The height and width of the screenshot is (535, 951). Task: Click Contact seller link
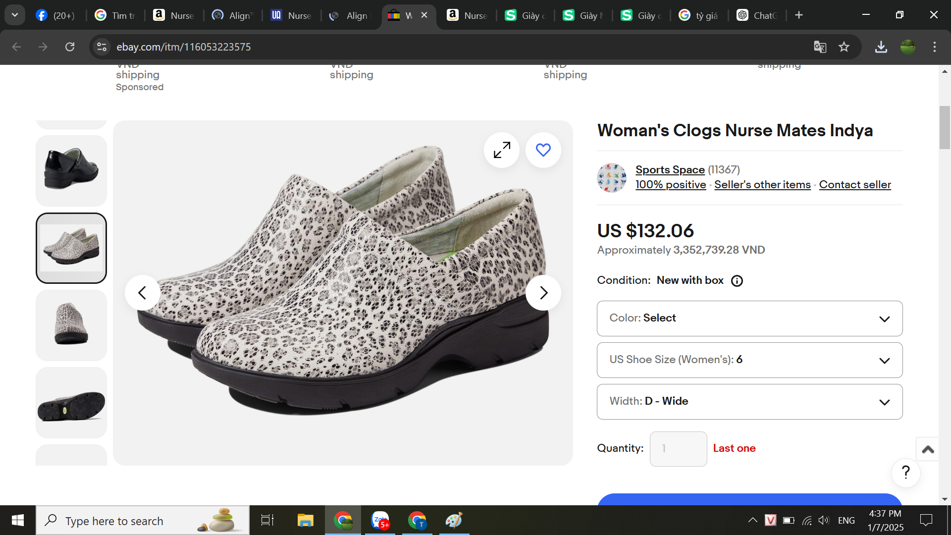coord(854,185)
